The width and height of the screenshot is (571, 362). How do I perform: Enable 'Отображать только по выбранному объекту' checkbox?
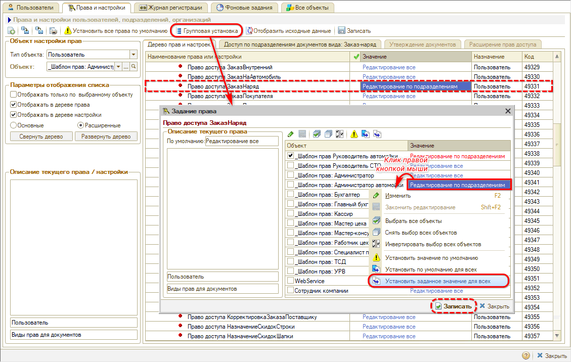pos(14,95)
